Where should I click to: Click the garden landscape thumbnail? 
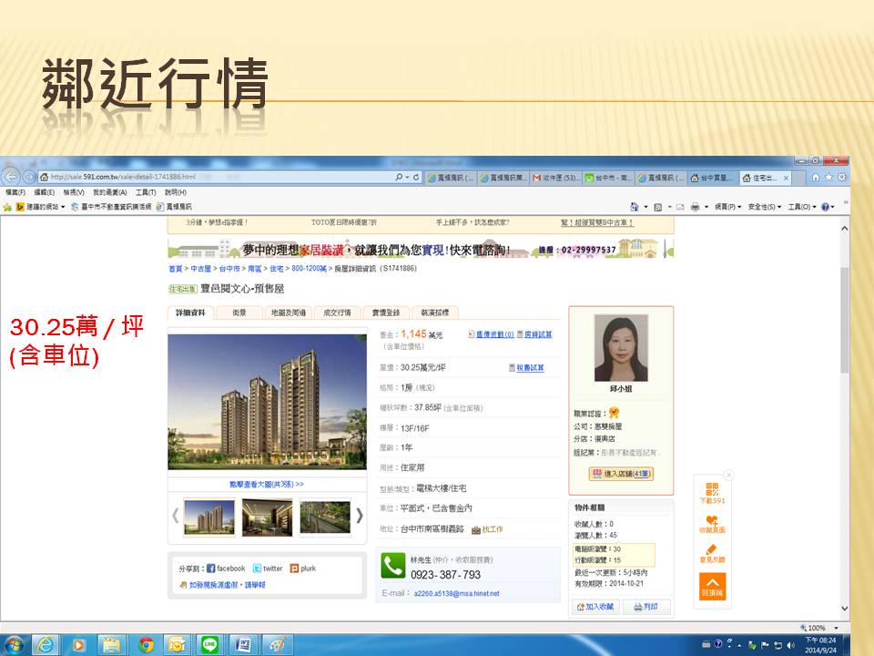[325, 518]
